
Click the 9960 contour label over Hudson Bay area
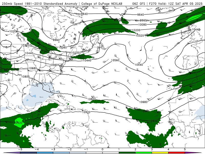56,40
